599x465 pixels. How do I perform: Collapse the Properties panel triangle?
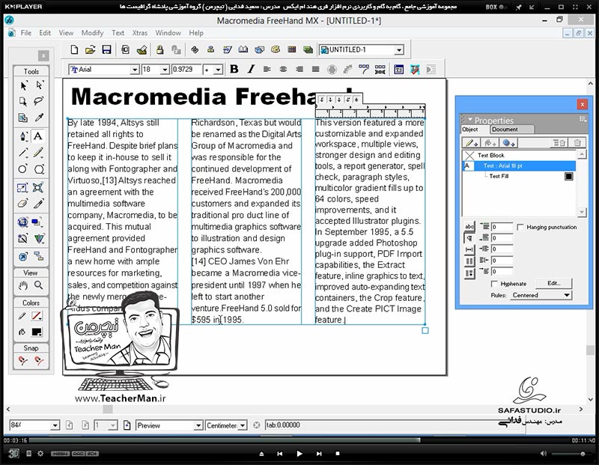(x=470, y=120)
